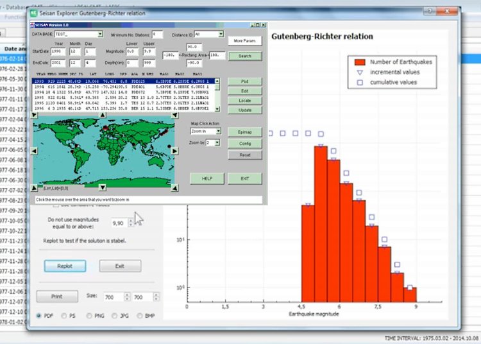Select the BMP output format
Screen dimensions: 481x344
coord(140,316)
